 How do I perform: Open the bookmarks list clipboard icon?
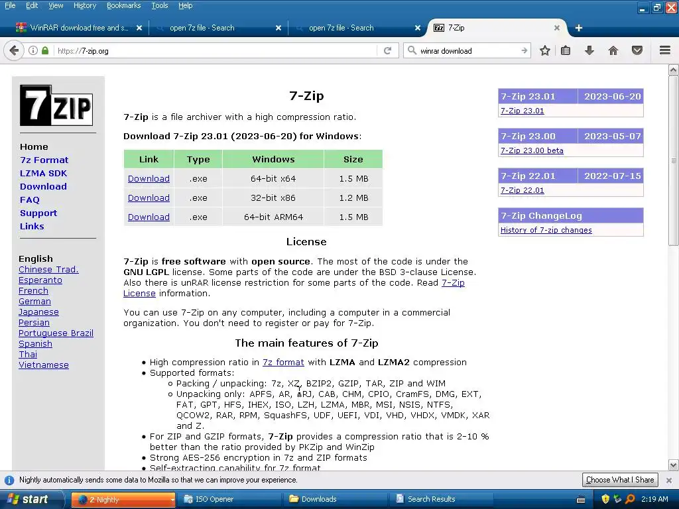tap(565, 50)
